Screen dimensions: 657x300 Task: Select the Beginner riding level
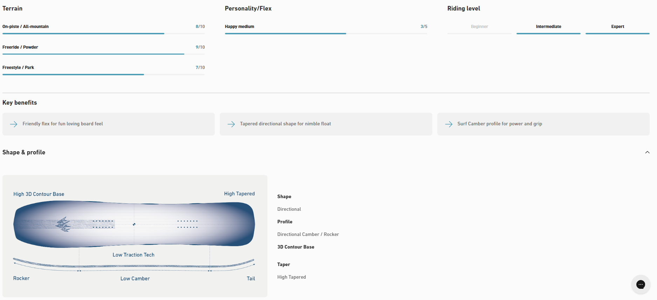479,27
